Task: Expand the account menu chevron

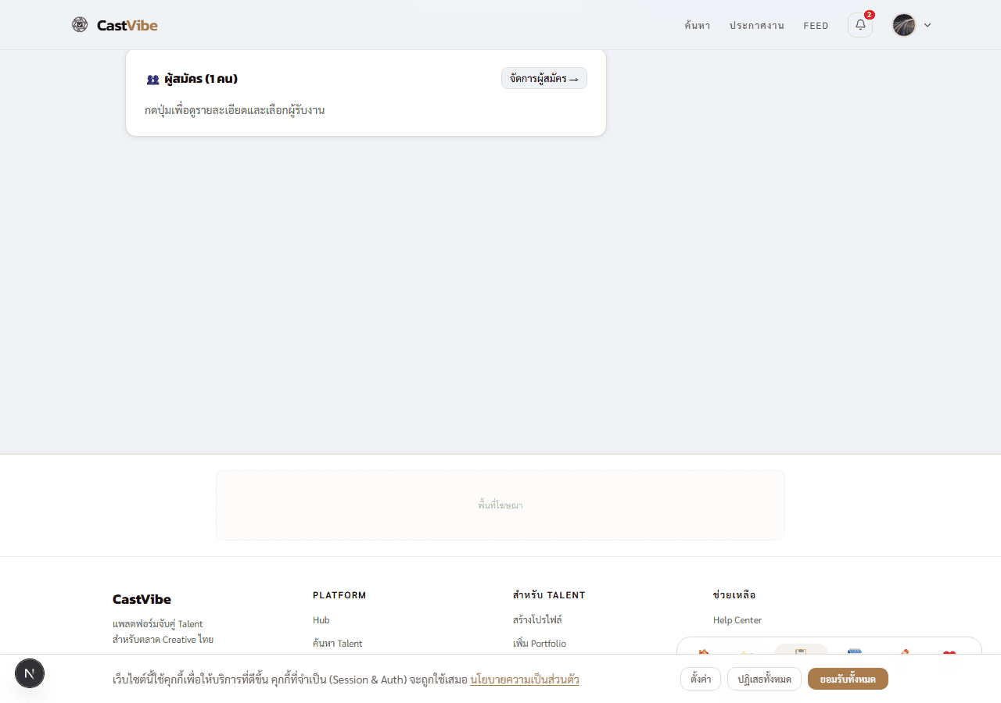Action: (927, 25)
